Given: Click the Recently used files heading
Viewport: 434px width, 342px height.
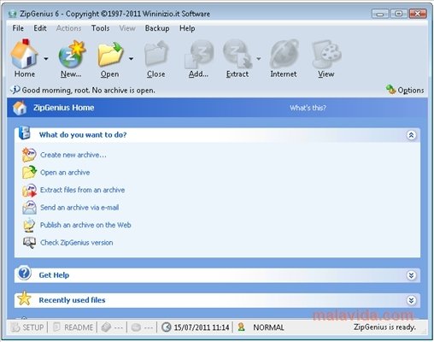Looking at the screenshot, I should coord(72,300).
